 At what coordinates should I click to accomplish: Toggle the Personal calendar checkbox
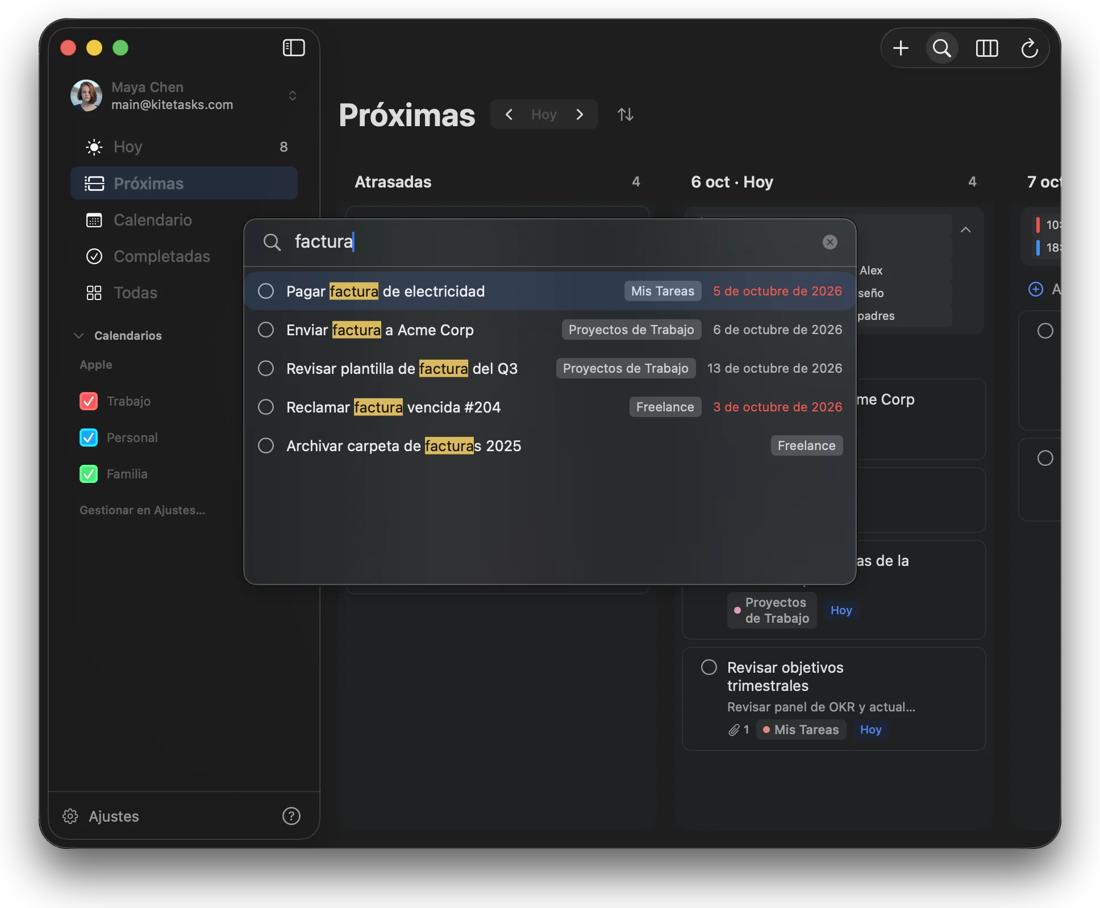(89, 438)
